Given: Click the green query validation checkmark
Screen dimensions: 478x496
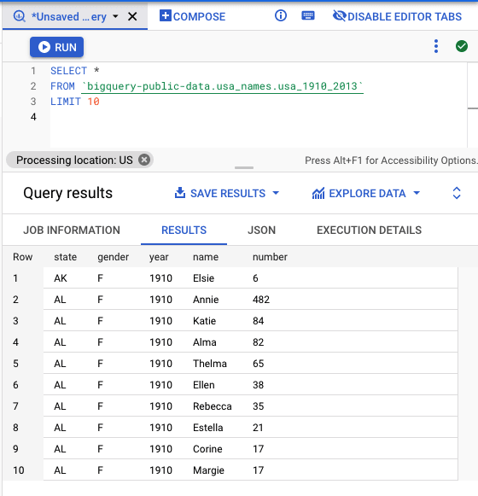Looking at the screenshot, I should [x=462, y=46].
